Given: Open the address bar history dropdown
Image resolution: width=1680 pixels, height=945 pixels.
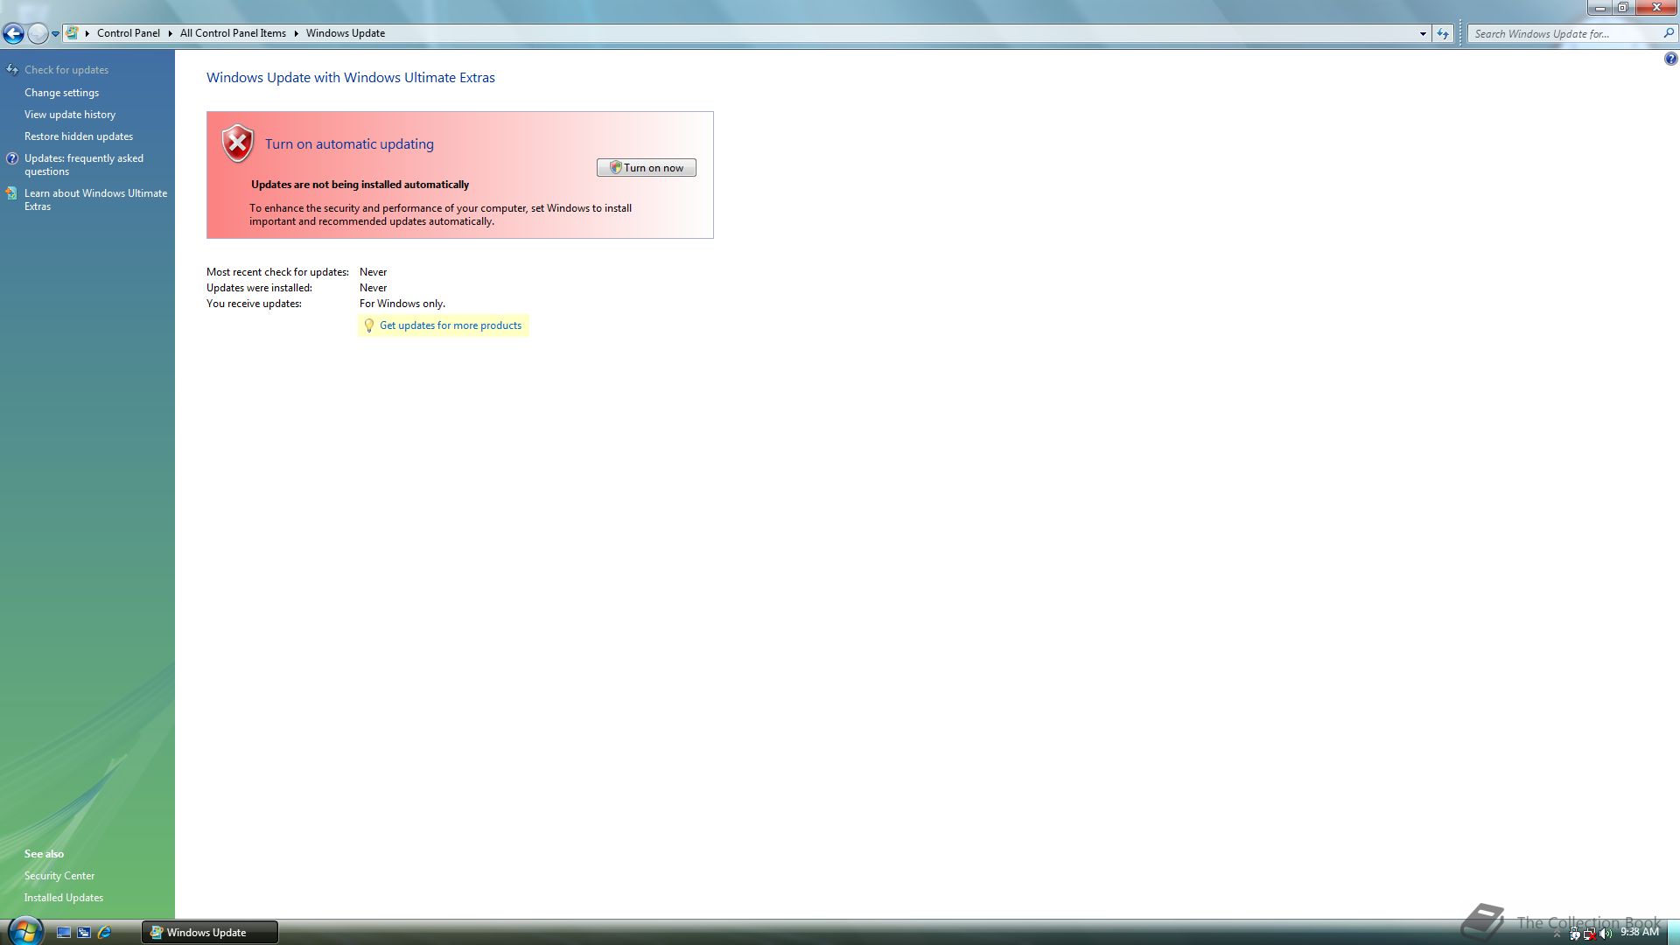Looking at the screenshot, I should [1423, 34].
